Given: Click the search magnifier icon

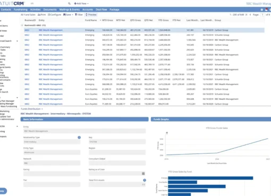Looking at the screenshot, I should pyautogui.click(x=69, y=3).
